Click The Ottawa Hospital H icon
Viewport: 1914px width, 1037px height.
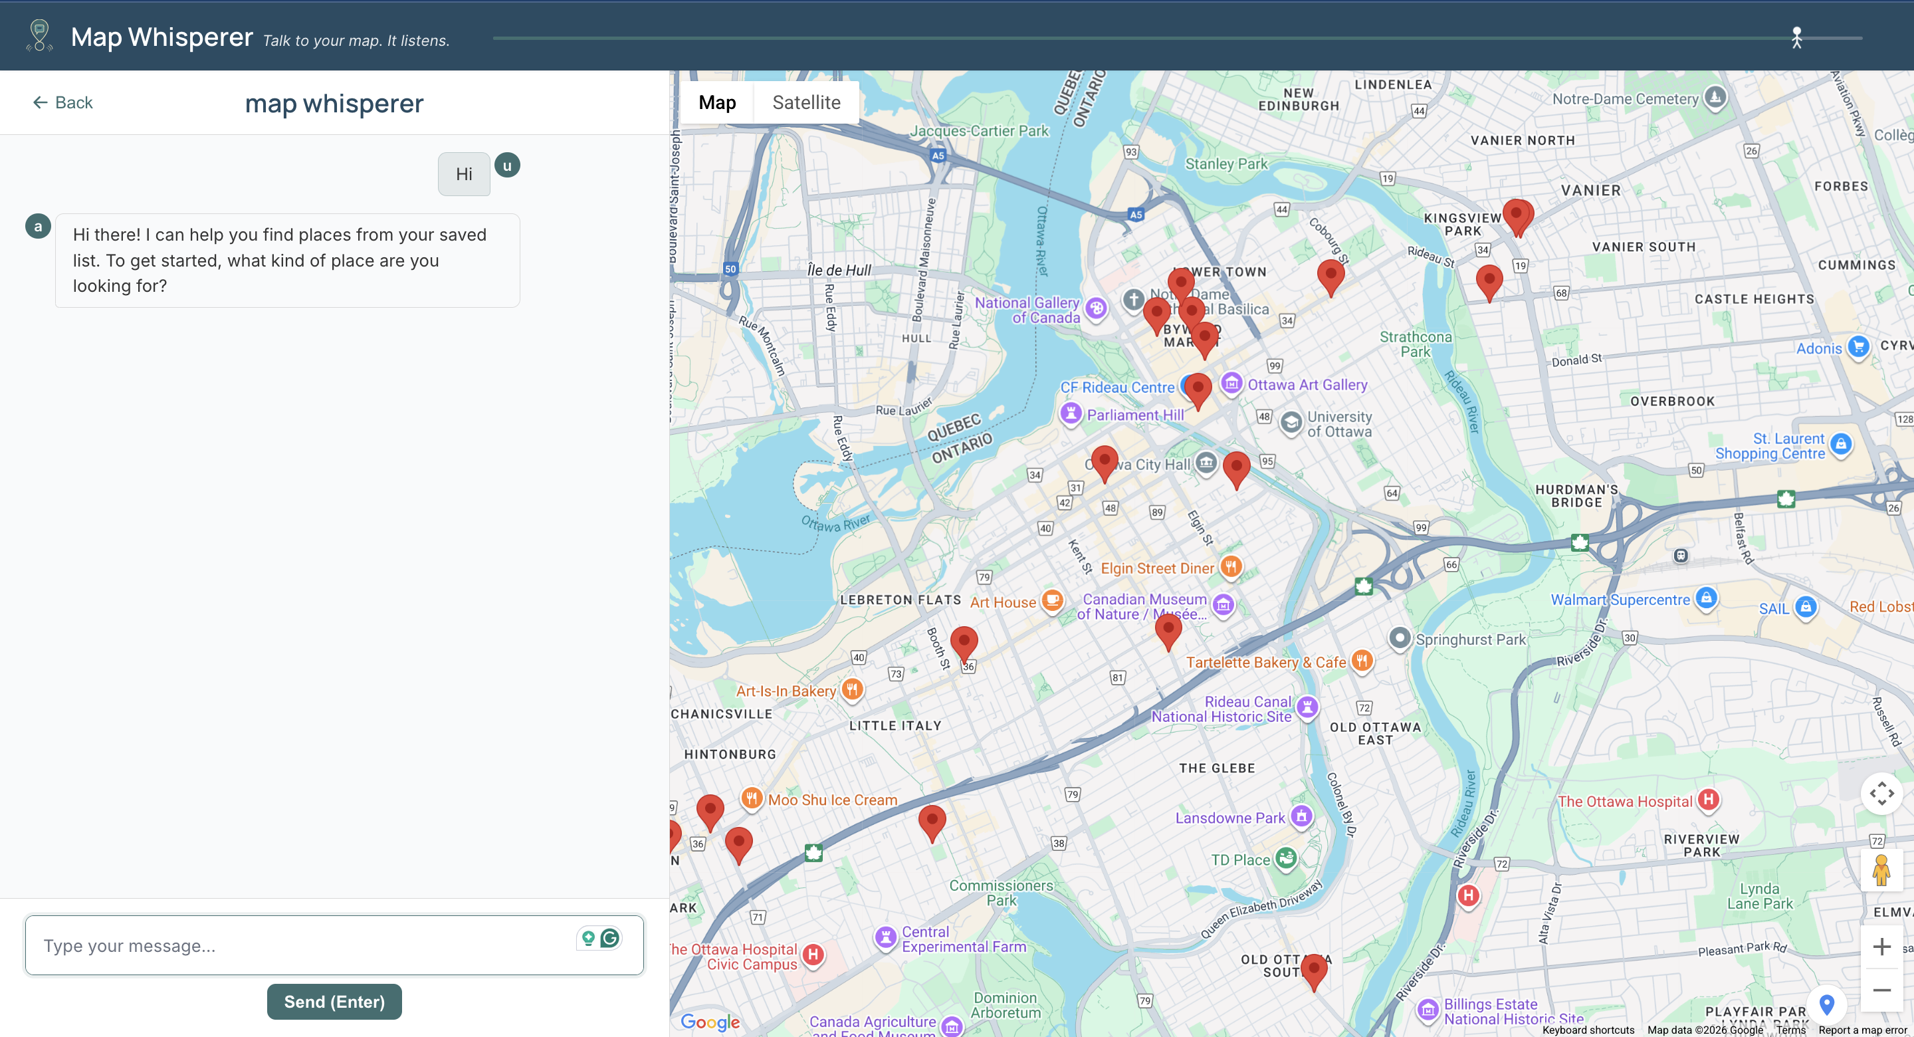pos(1708,800)
